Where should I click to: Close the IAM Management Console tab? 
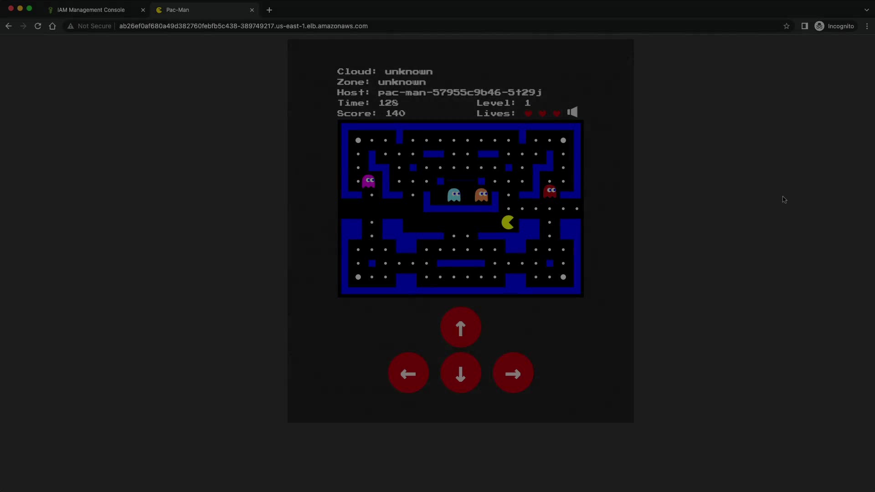click(143, 10)
